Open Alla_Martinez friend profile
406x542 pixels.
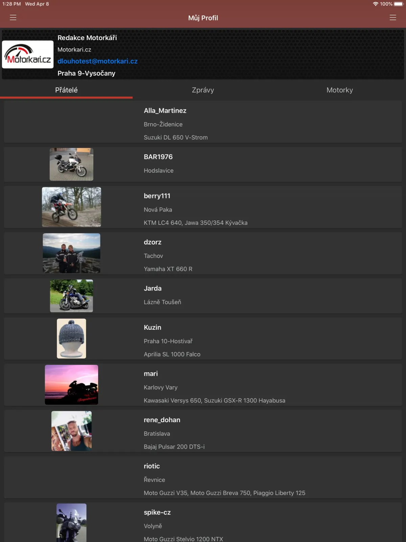[x=203, y=122]
